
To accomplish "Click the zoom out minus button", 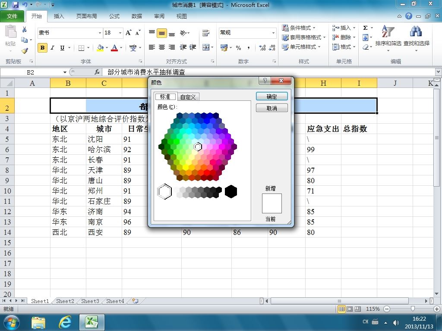I will point(387,309).
